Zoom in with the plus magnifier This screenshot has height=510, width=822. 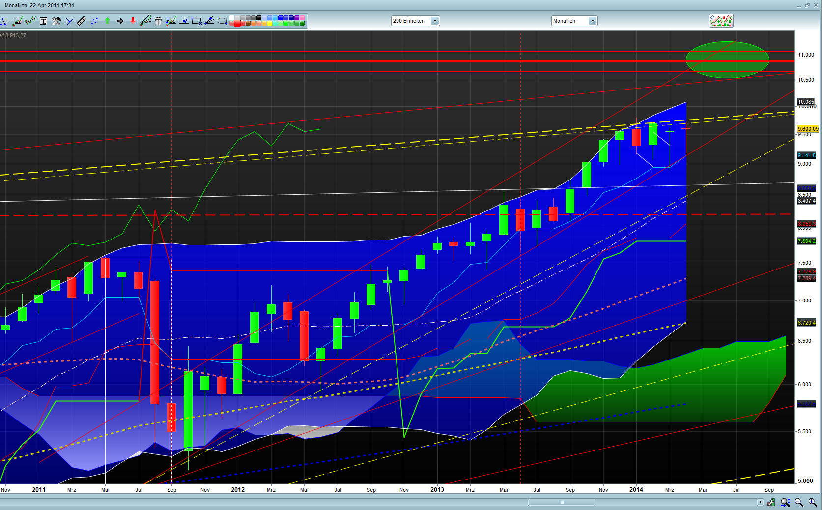click(x=813, y=502)
